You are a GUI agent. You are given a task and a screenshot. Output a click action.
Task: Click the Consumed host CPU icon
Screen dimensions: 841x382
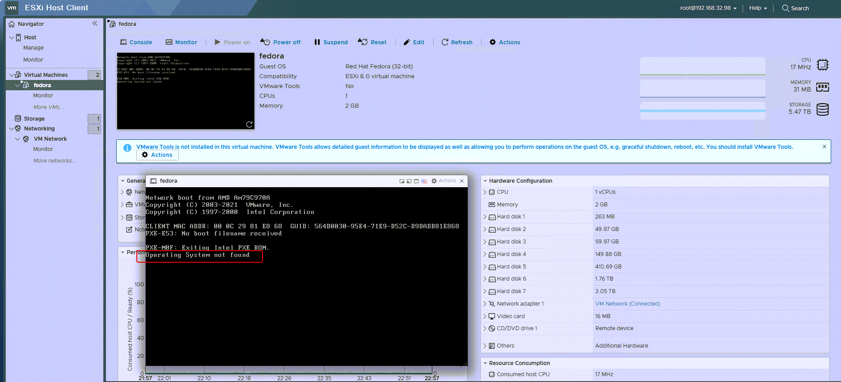492,374
